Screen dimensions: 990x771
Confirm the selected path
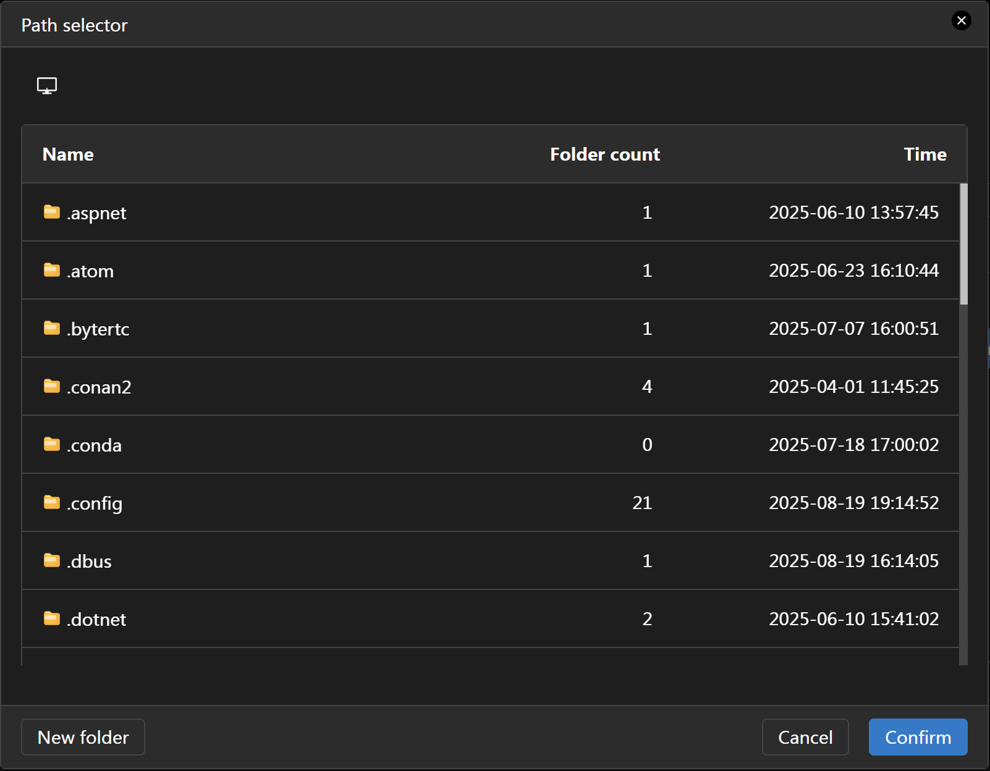(918, 737)
